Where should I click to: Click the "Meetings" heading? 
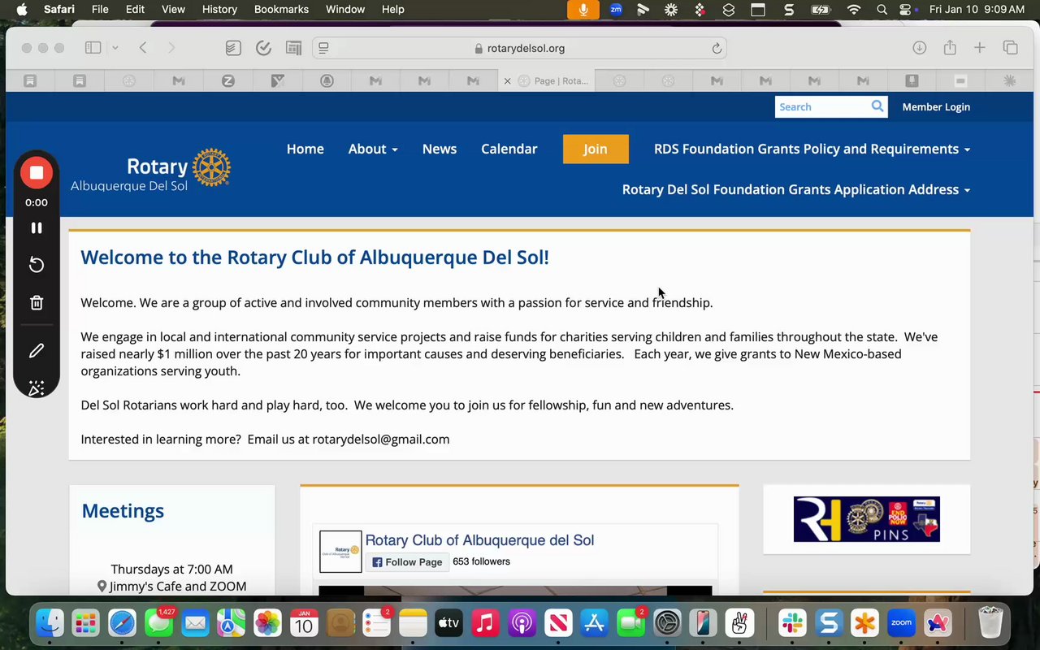tap(123, 510)
